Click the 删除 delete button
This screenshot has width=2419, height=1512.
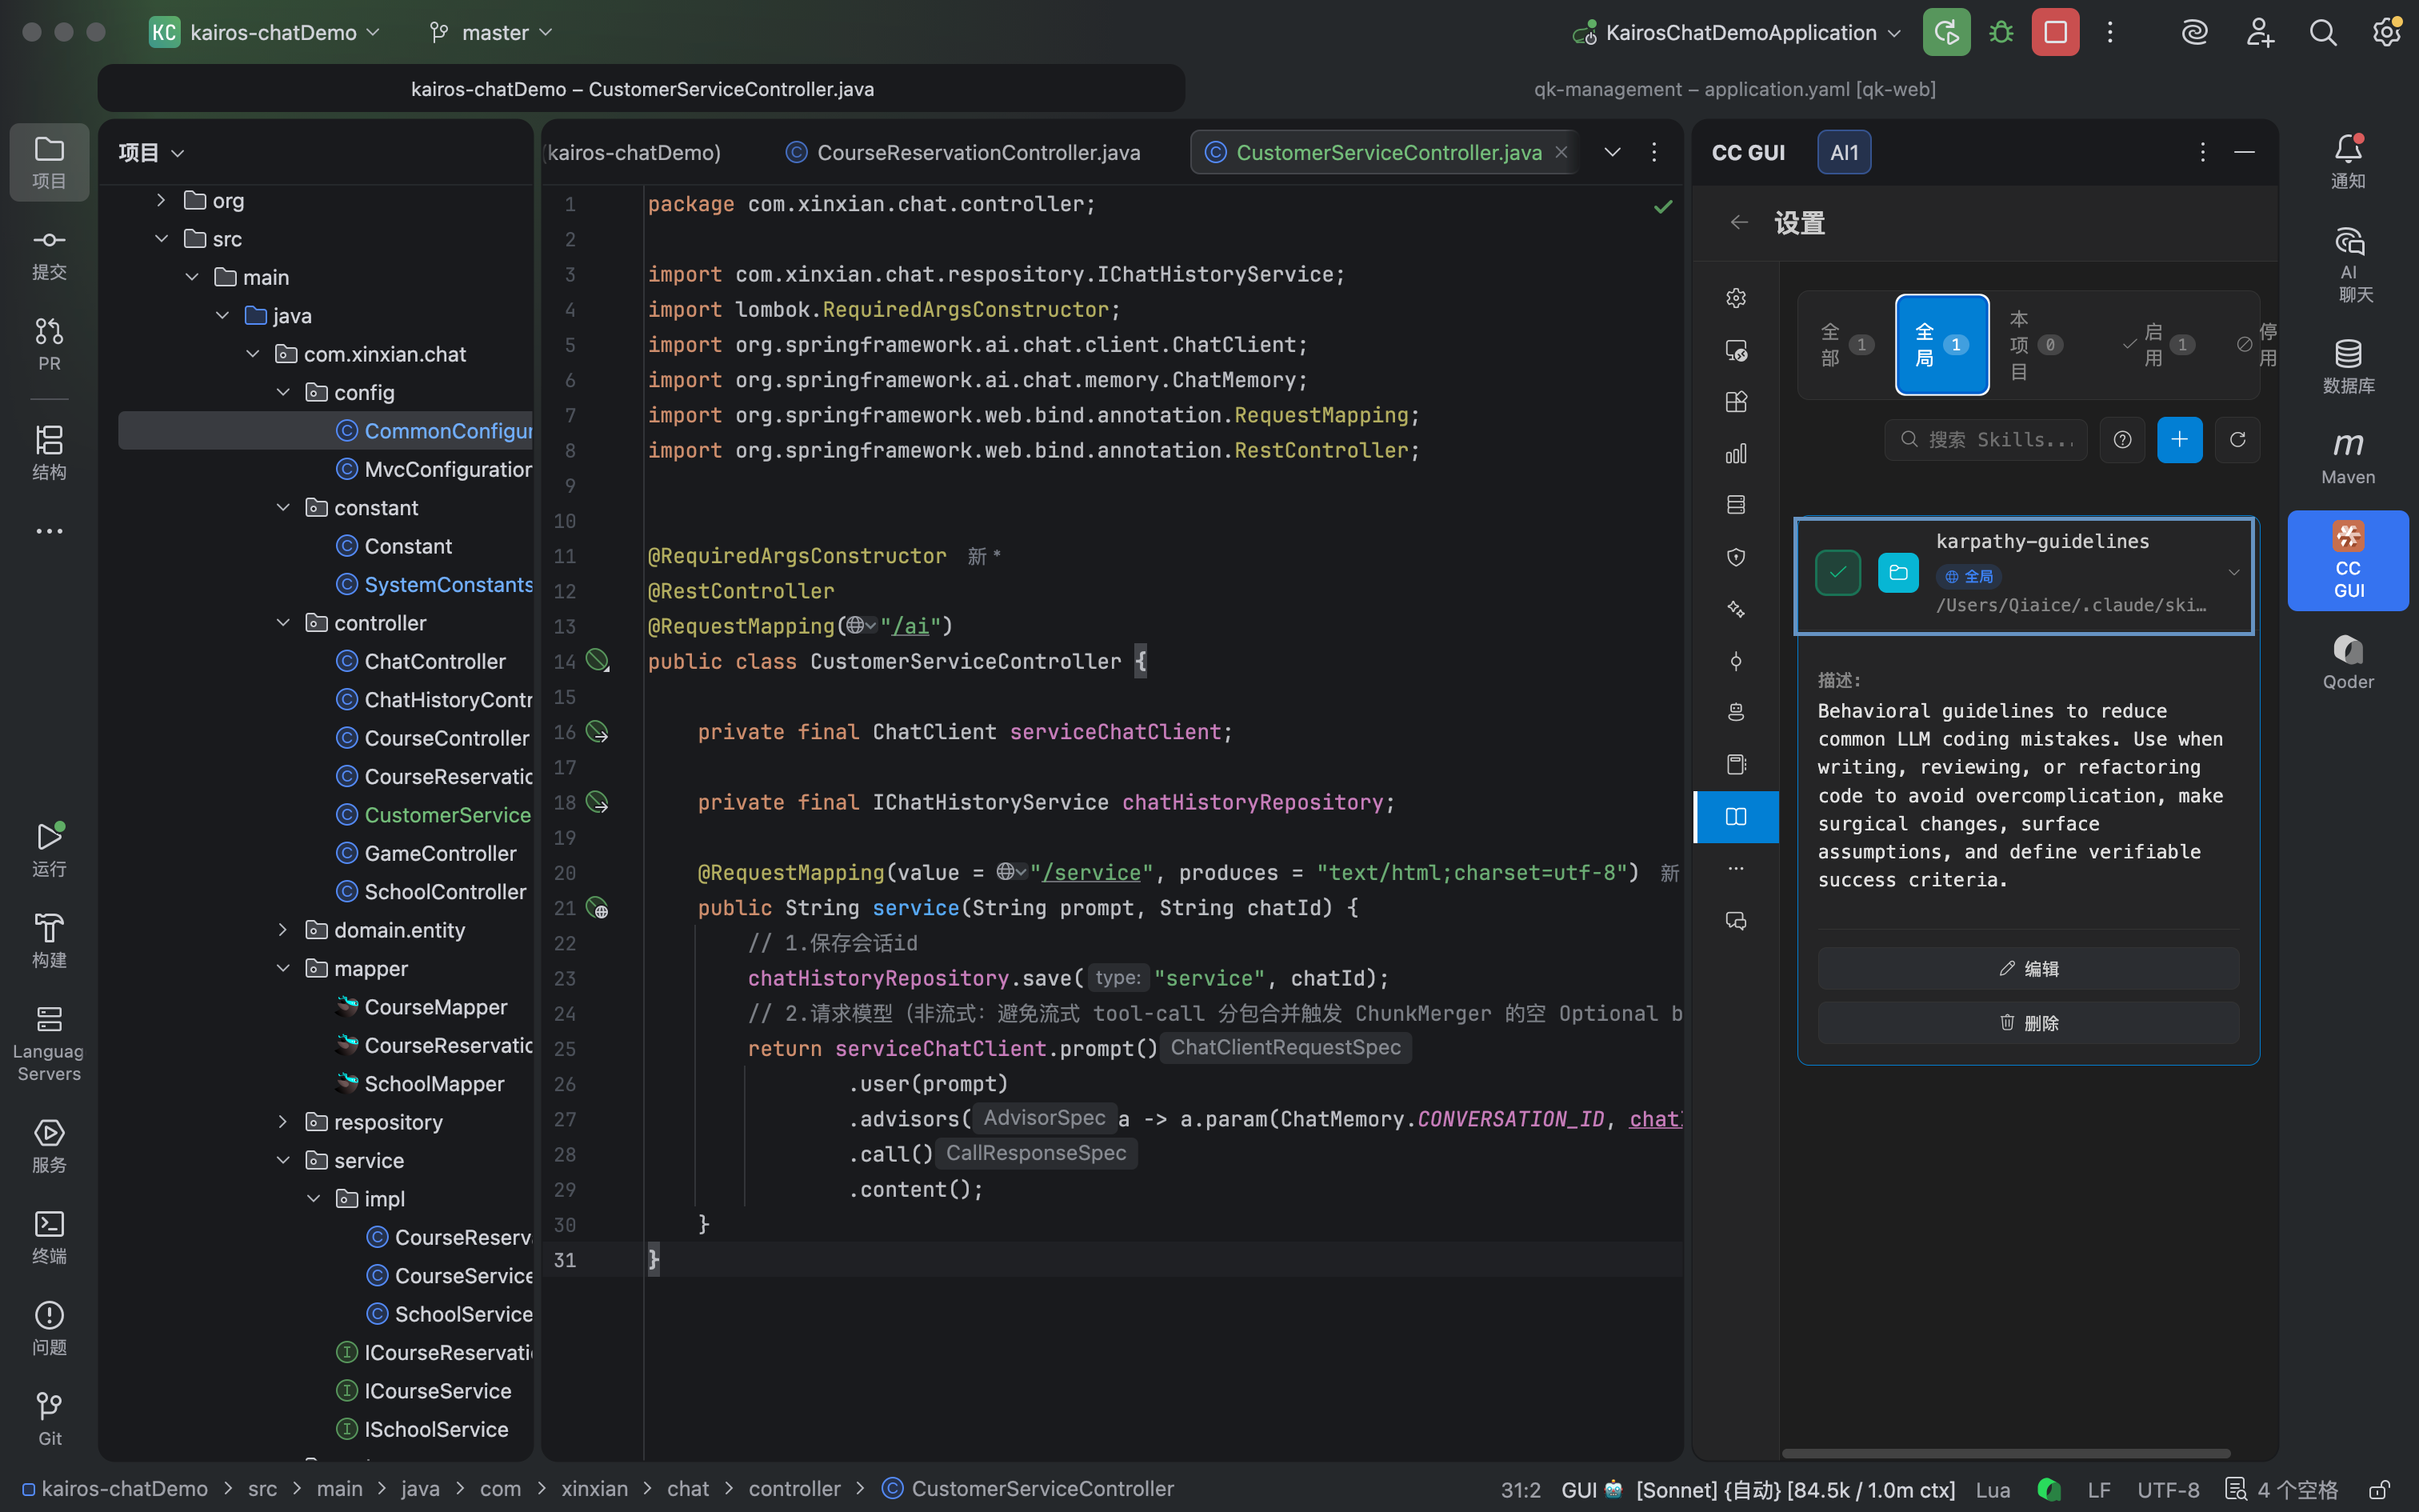(2028, 1023)
